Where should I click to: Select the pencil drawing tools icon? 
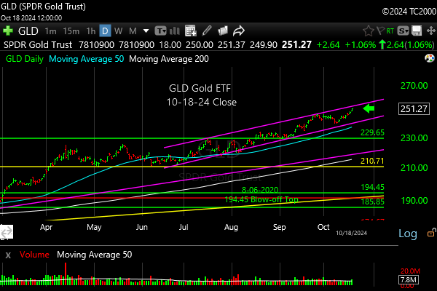point(207,31)
